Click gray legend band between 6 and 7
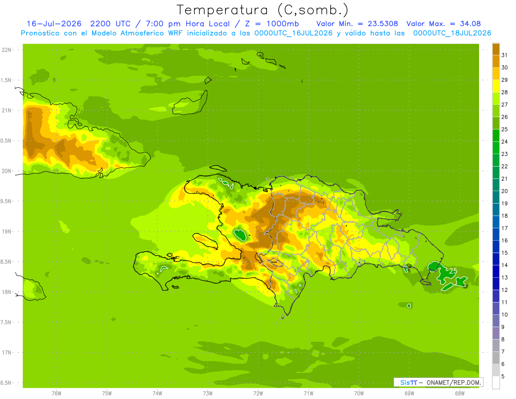The height and width of the screenshot is (399, 516). (x=496, y=358)
